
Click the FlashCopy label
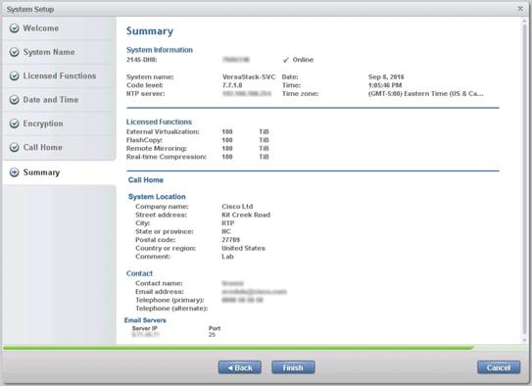144,140
